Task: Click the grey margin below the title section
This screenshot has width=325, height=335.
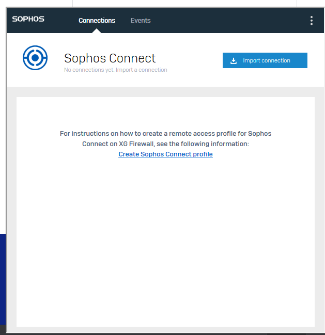Action: coord(165,92)
